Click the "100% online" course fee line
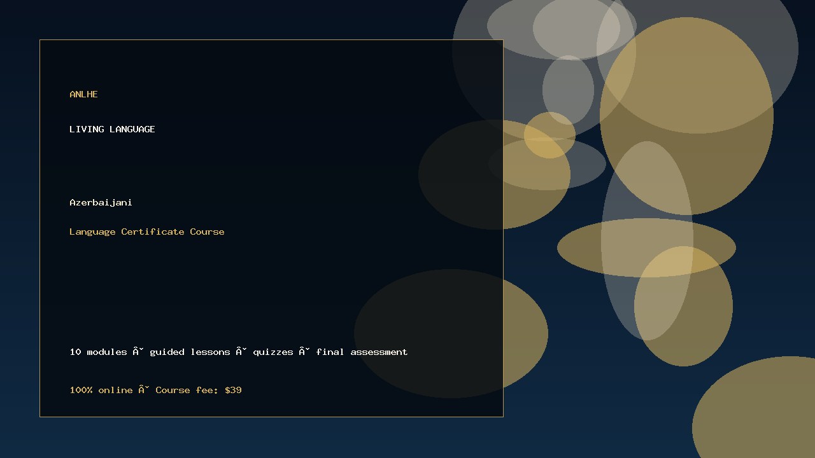 [155, 390]
